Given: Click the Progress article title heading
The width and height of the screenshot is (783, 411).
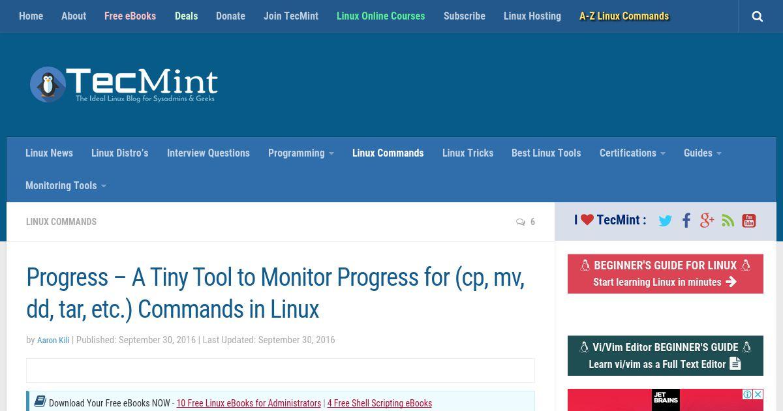Looking at the screenshot, I should click(x=275, y=293).
